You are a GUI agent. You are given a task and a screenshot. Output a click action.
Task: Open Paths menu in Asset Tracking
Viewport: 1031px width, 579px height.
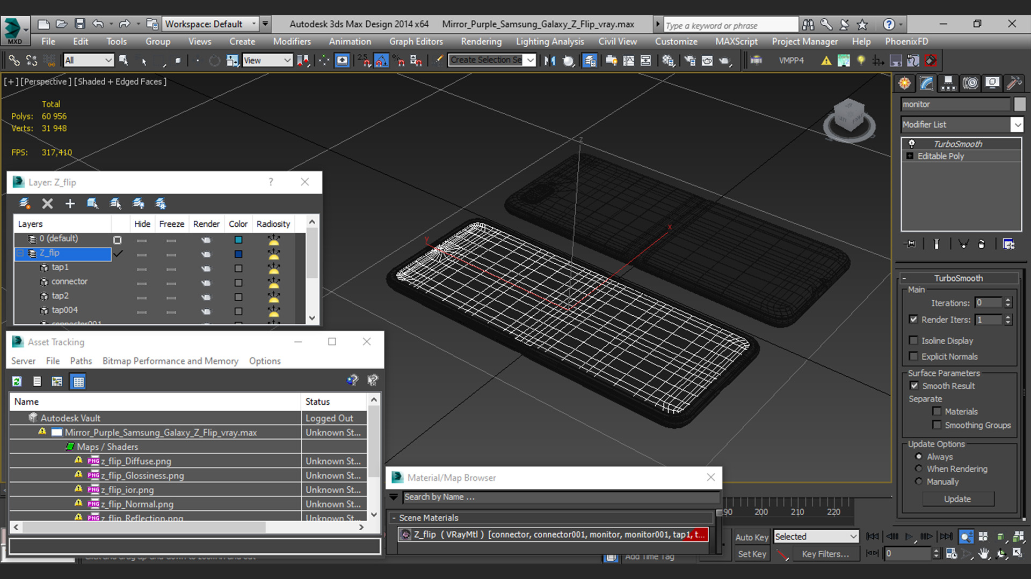click(x=81, y=361)
